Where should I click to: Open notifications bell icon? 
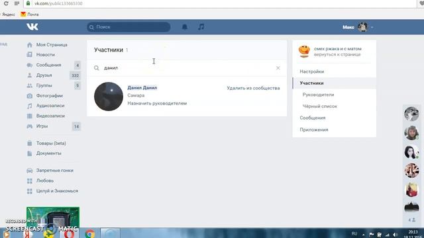point(185,26)
